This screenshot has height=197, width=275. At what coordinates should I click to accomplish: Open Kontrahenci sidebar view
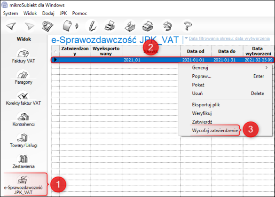tap(24, 119)
